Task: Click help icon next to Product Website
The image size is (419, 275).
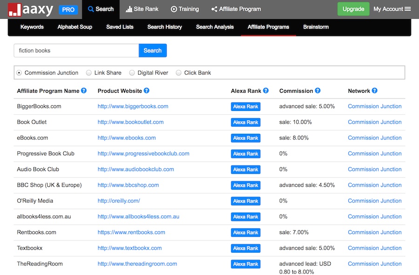Action: click(147, 91)
